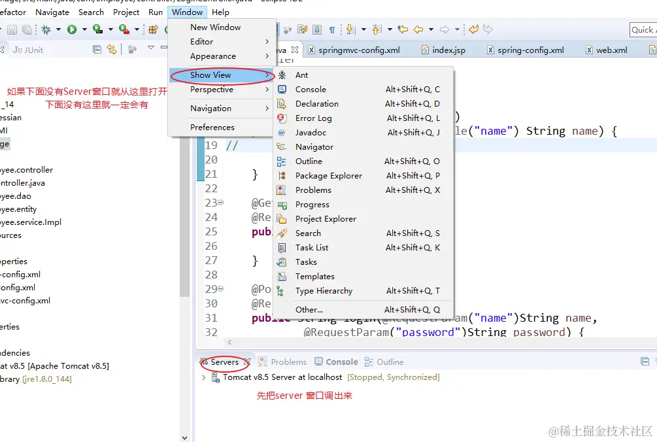This screenshot has width=657, height=442.
Task: Click the Debug bug toolbar icon
Action: click(46, 29)
